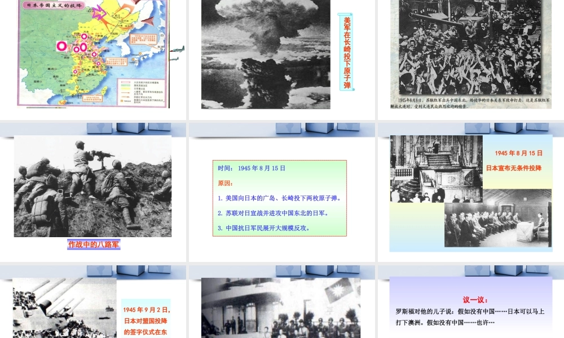Click the legend box on the map
This screenshot has width=564, height=338.
[x=142, y=92]
